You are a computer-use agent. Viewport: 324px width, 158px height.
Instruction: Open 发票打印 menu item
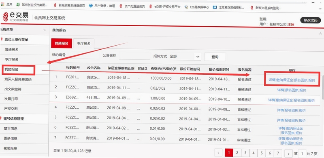[x=11, y=99]
